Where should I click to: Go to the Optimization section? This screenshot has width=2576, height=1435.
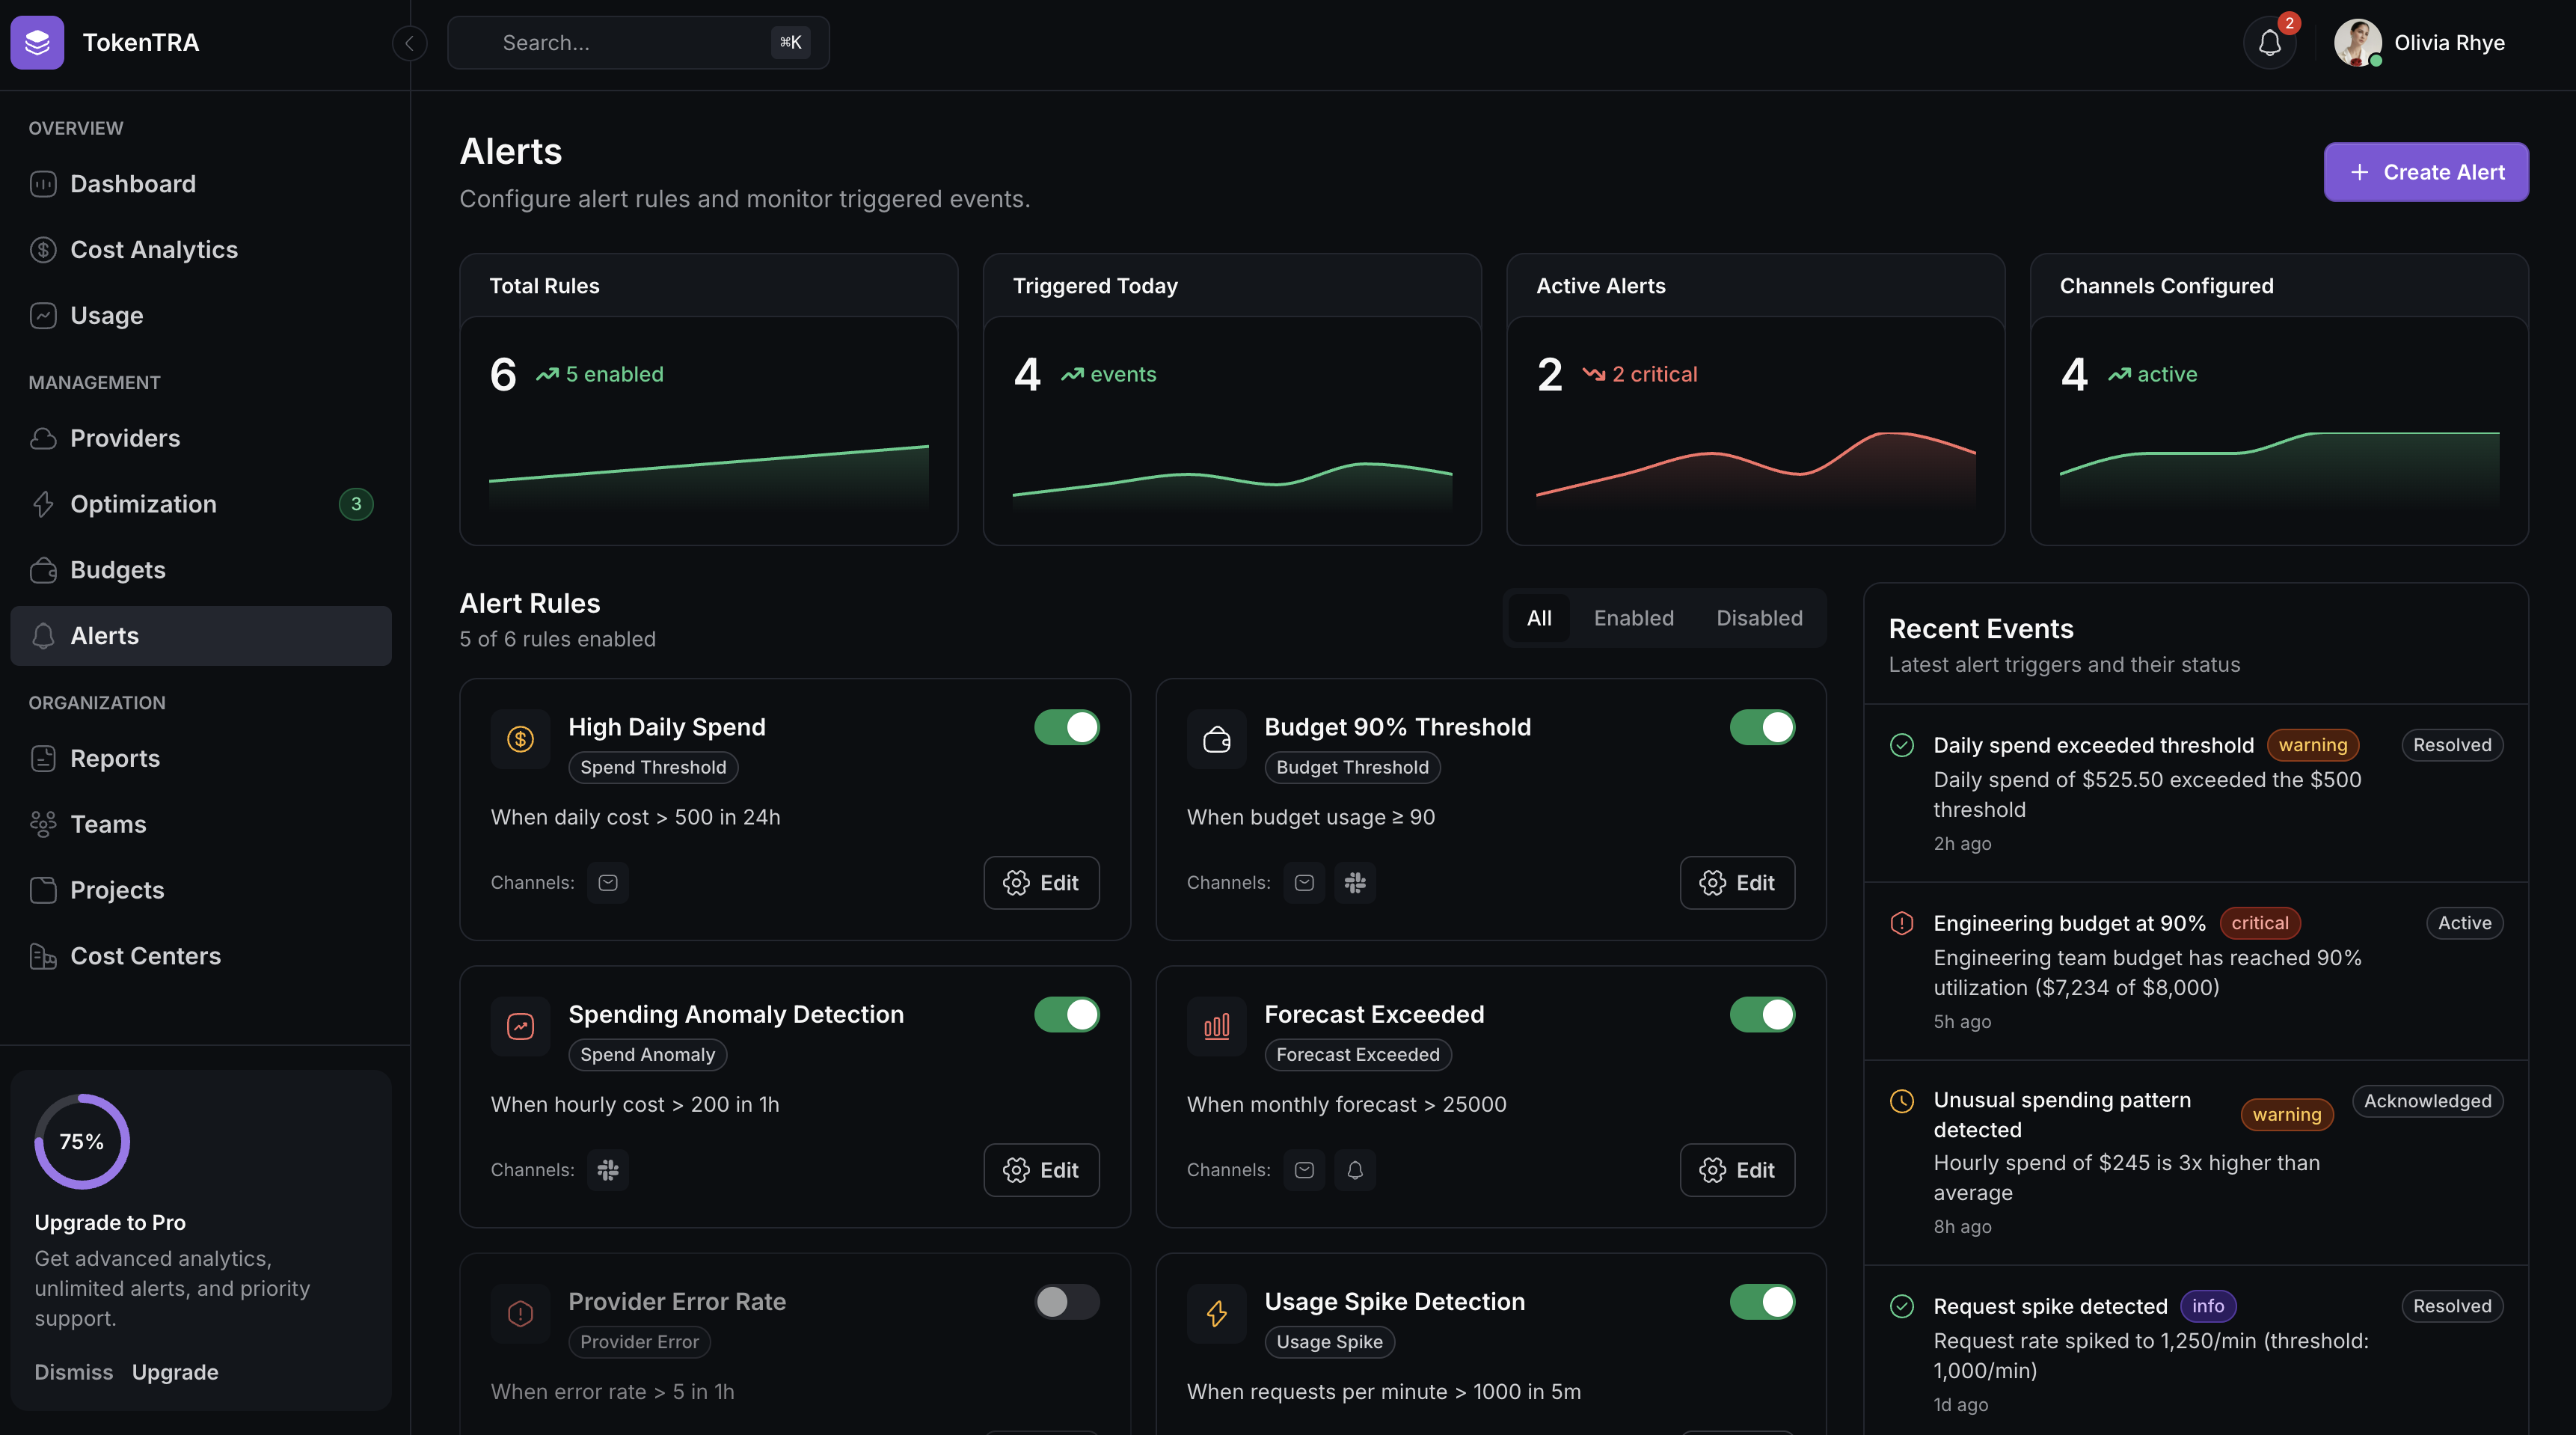click(143, 503)
